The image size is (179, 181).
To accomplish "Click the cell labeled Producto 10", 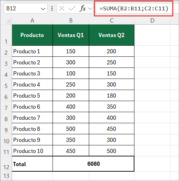I will [x=32, y=151].
